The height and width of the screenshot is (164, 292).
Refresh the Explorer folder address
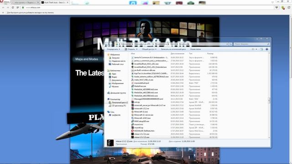click(230, 44)
